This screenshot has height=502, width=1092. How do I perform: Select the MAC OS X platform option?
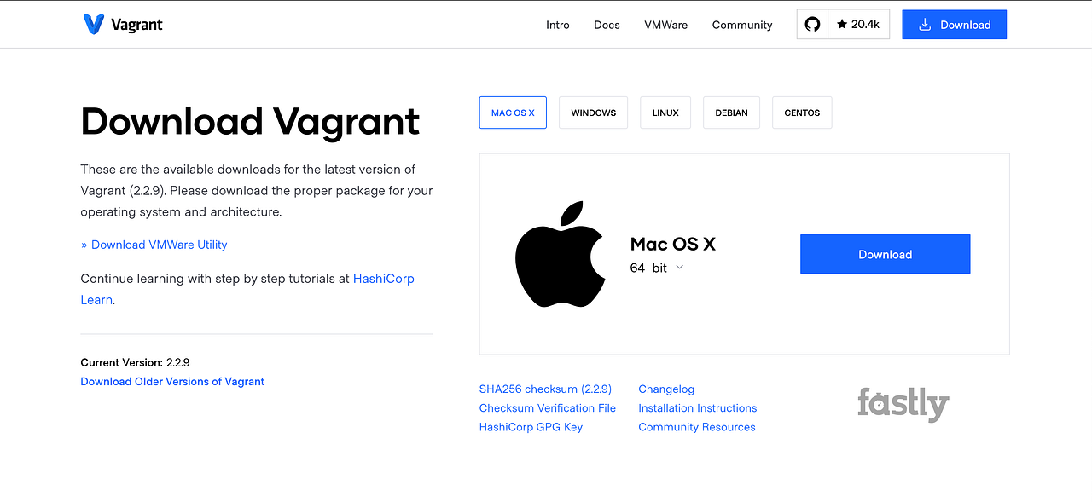(512, 112)
